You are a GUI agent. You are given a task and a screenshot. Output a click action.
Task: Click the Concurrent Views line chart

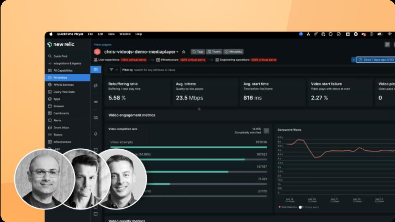[x=336, y=166]
